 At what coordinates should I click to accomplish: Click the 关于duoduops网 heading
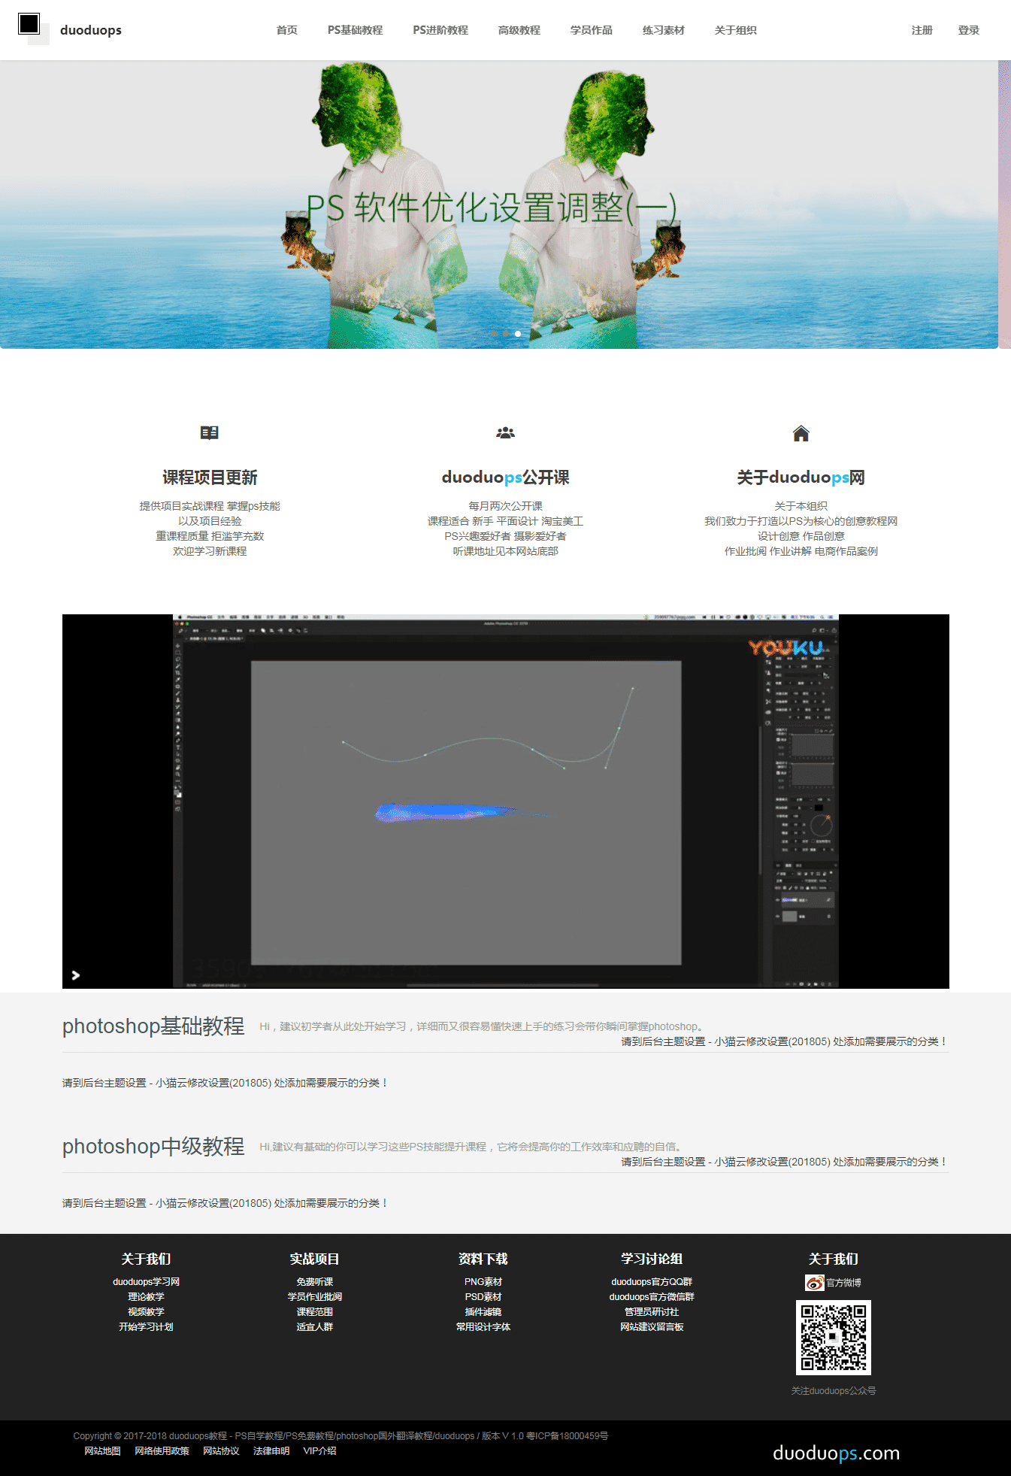pyautogui.click(x=801, y=477)
